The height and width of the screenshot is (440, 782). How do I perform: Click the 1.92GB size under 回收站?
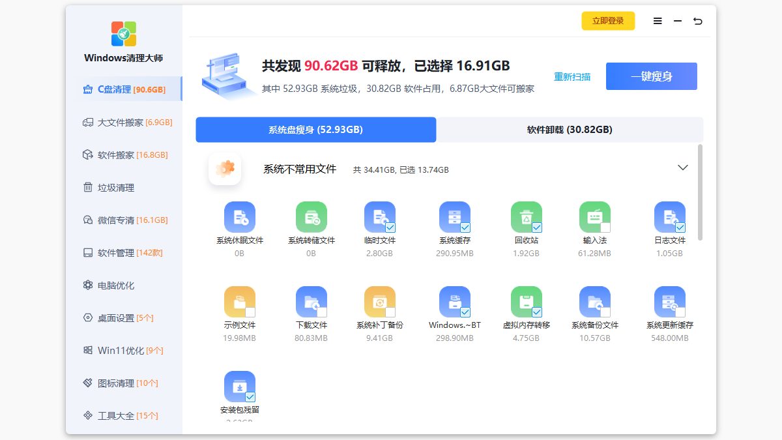(x=527, y=253)
